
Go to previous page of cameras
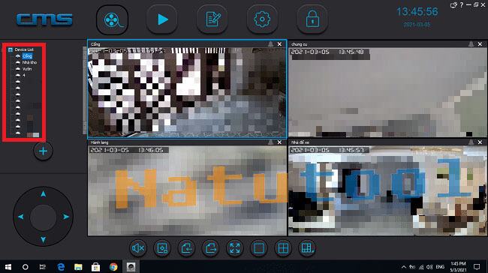point(186,248)
